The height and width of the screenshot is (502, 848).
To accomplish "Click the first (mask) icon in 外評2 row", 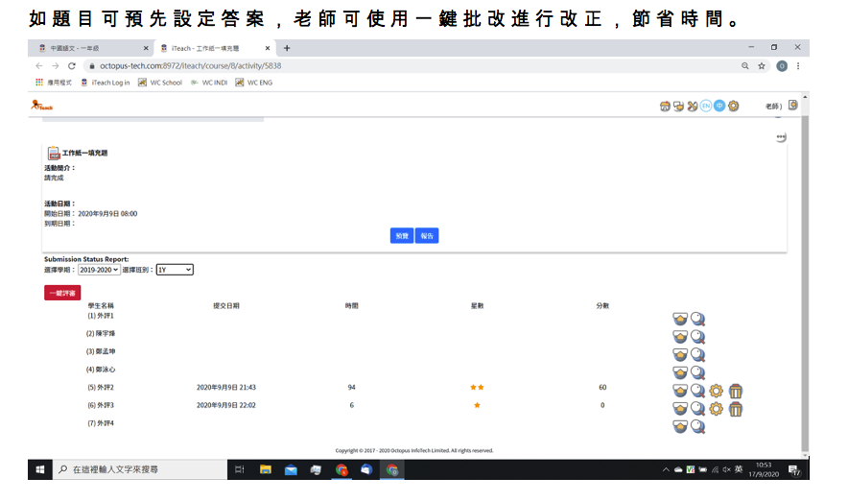I will 680,391.
